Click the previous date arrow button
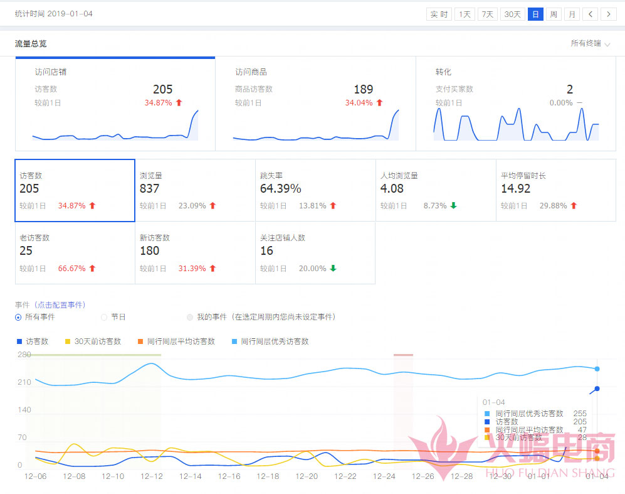Image resolution: width=625 pixels, height=494 pixels. pos(590,14)
